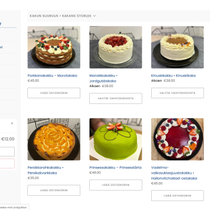Add Prinsessakakku to the shopping cart
This screenshot has width=210, height=210.
[x=115, y=185]
